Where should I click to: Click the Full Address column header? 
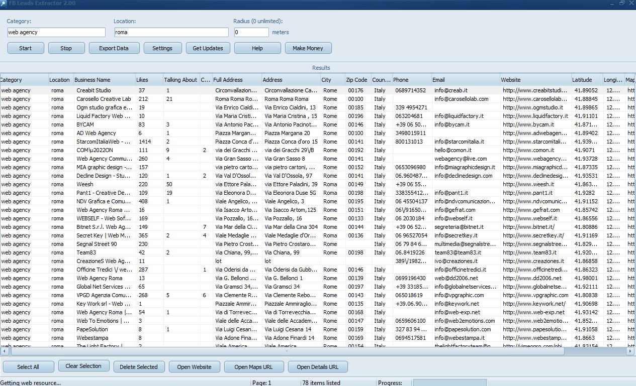(237, 80)
